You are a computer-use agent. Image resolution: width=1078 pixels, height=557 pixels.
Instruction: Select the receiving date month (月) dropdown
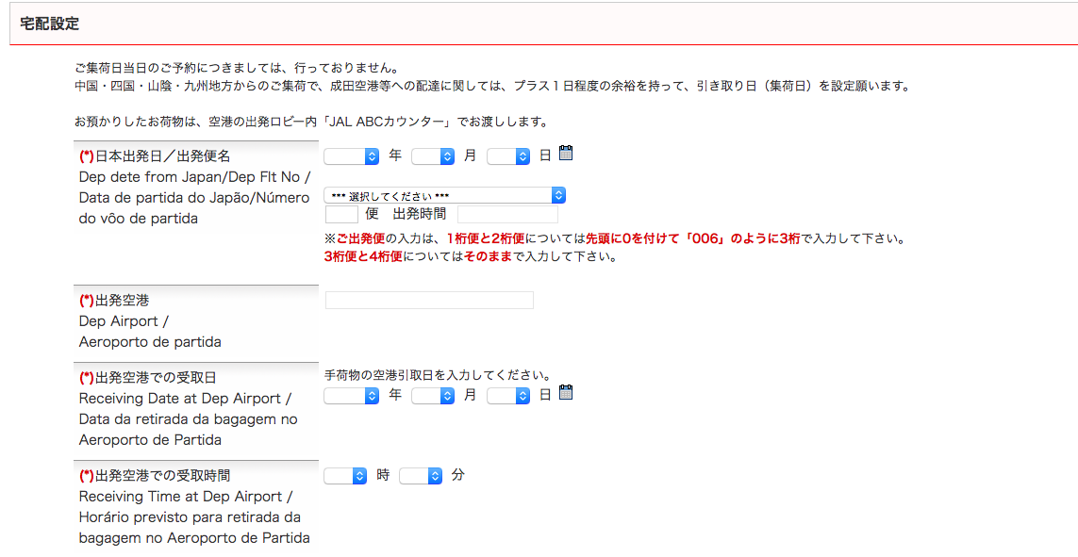pyautogui.click(x=433, y=396)
